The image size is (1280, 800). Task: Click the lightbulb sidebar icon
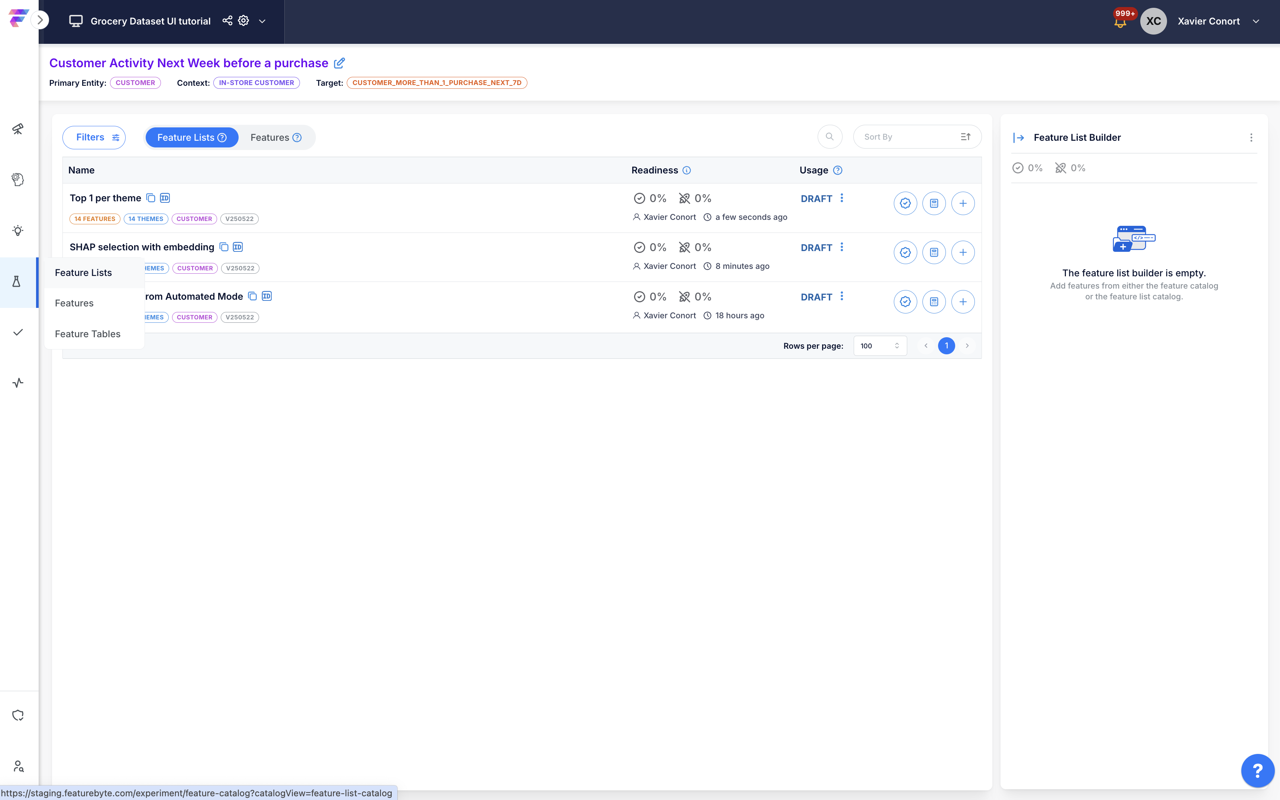click(18, 231)
